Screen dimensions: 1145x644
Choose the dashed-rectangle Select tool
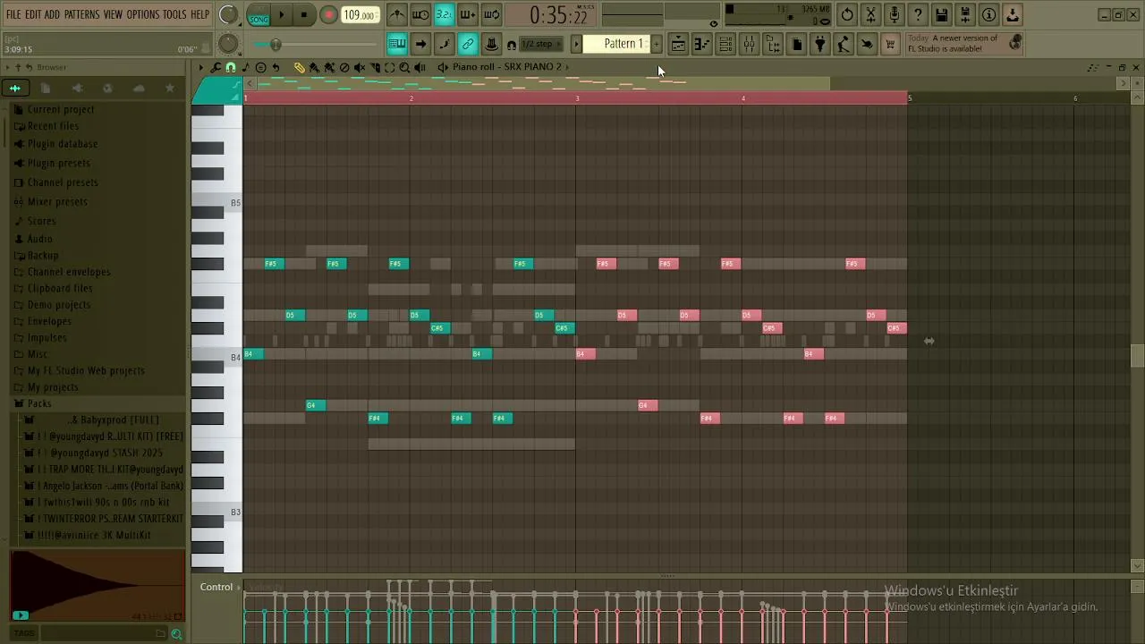(390, 67)
